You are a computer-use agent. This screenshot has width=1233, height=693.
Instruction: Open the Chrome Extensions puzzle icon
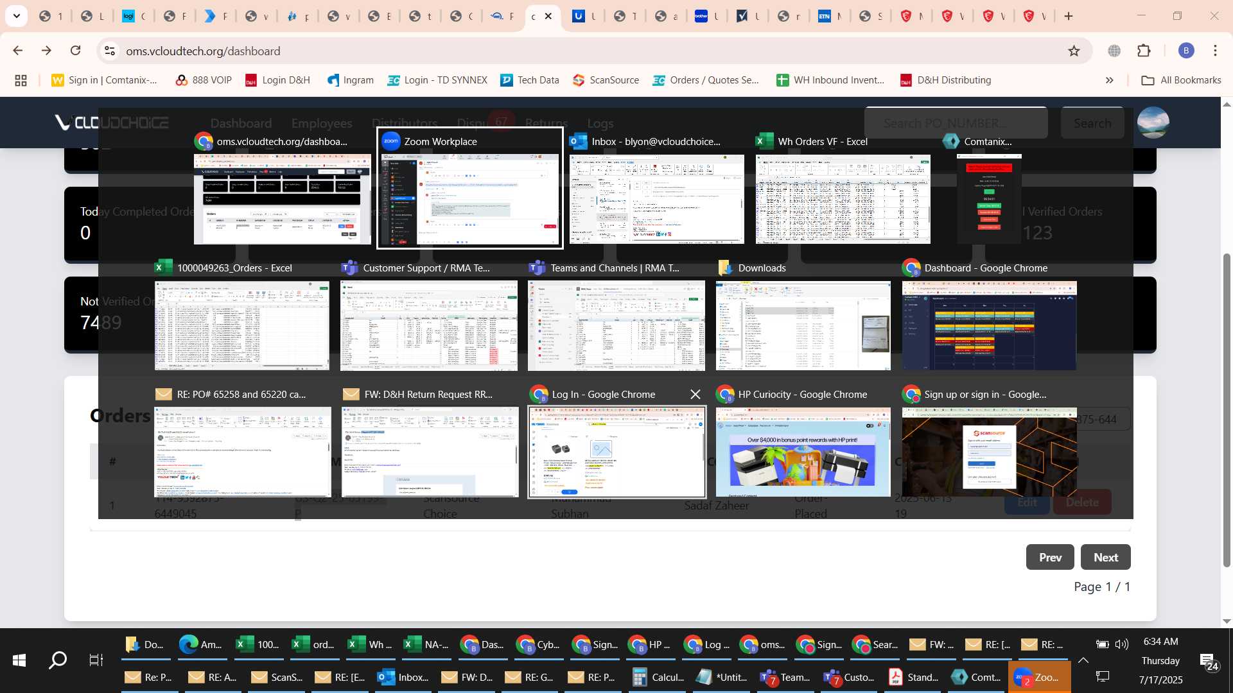point(1144,51)
